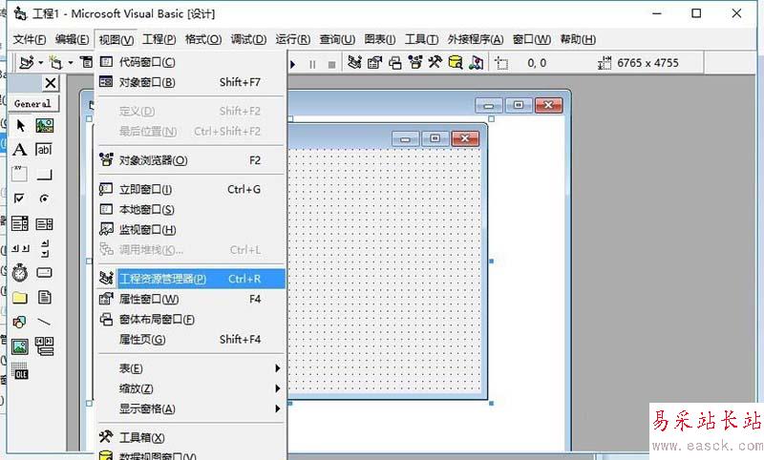Expand the 缩放(Z) submenu
The image size is (764, 460).
coord(191,388)
